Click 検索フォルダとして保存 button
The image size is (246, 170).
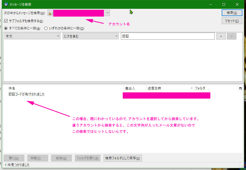coord(122,158)
